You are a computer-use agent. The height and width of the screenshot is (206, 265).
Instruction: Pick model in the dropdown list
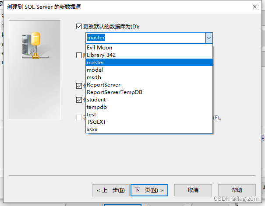click(x=149, y=70)
